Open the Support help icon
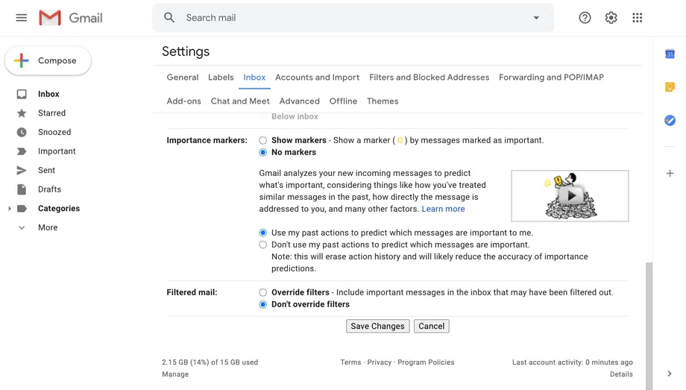This screenshot has width=686, height=390. (585, 17)
